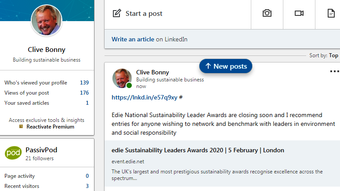
Task: Open the sidebar profile photo of Clive Bonny
Action: 47,20
